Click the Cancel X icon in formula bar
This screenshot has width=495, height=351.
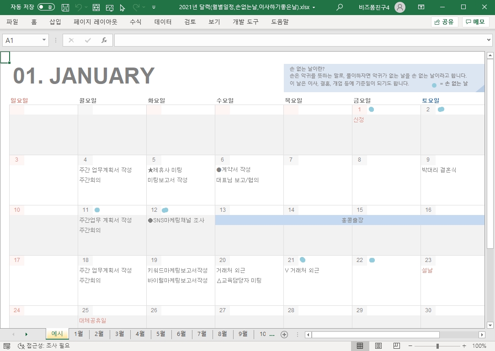click(71, 40)
